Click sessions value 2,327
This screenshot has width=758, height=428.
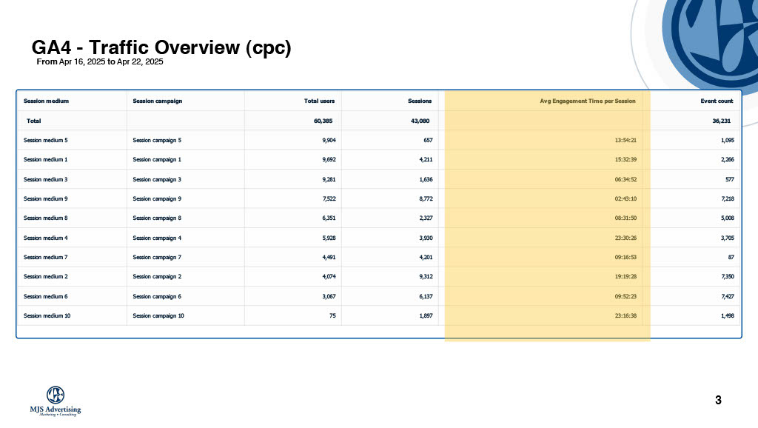[x=426, y=218]
